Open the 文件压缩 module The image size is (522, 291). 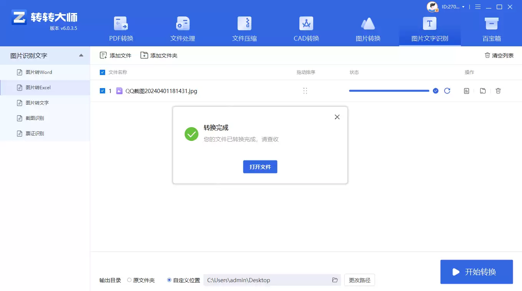click(x=244, y=29)
